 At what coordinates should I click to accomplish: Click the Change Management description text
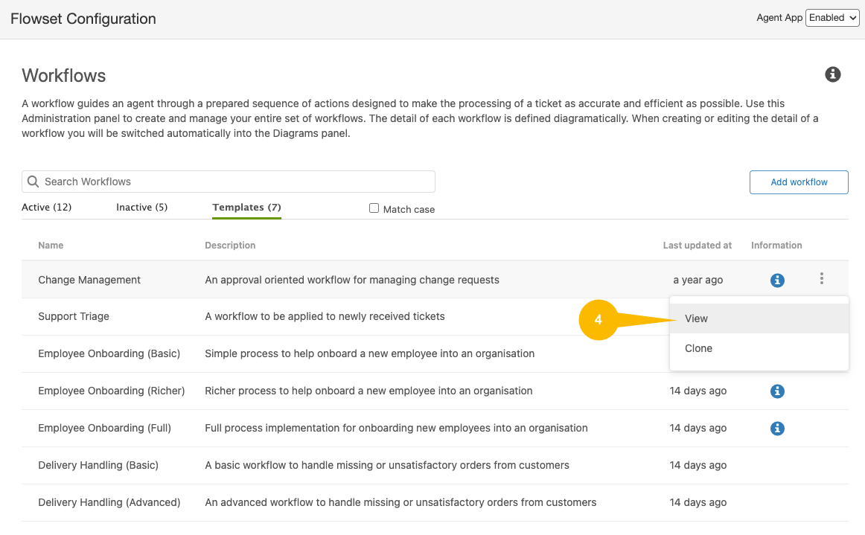352,281
